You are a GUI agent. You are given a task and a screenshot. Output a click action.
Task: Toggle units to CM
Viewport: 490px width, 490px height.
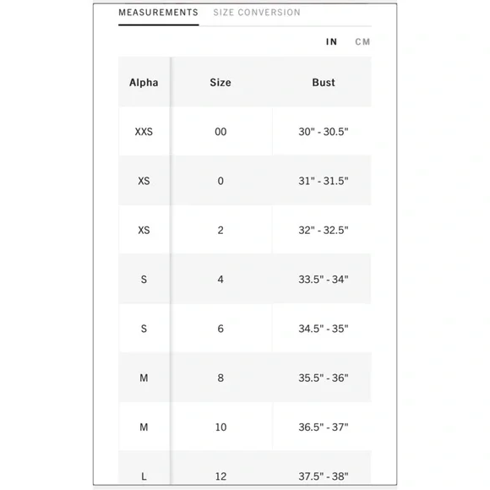(x=362, y=41)
